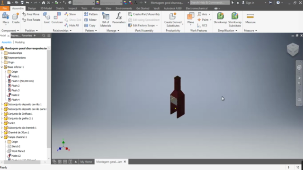Image resolution: width=303 pixels, height=170 pixels.
Task: Click the ViewCube in viewport
Action: pos(293,49)
